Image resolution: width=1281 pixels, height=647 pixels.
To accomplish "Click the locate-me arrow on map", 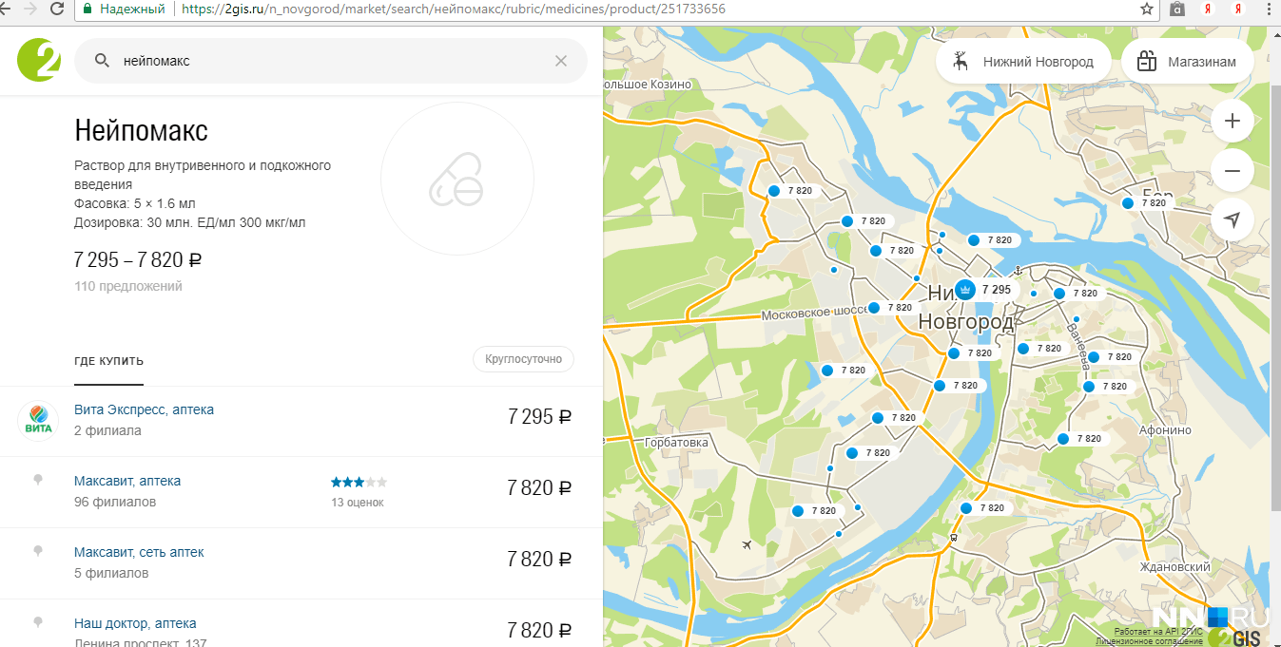I will coord(1232,220).
